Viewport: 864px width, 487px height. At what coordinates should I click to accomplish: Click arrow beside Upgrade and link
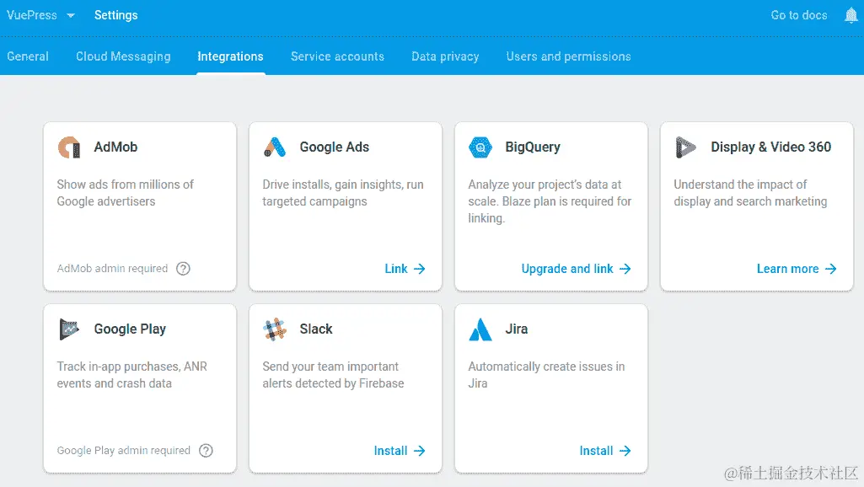[x=625, y=269]
